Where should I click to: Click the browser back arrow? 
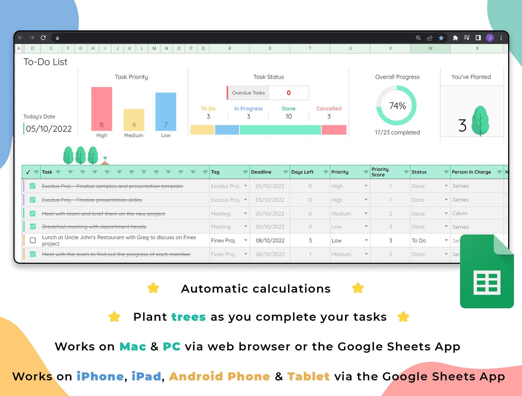coord(20,38)
